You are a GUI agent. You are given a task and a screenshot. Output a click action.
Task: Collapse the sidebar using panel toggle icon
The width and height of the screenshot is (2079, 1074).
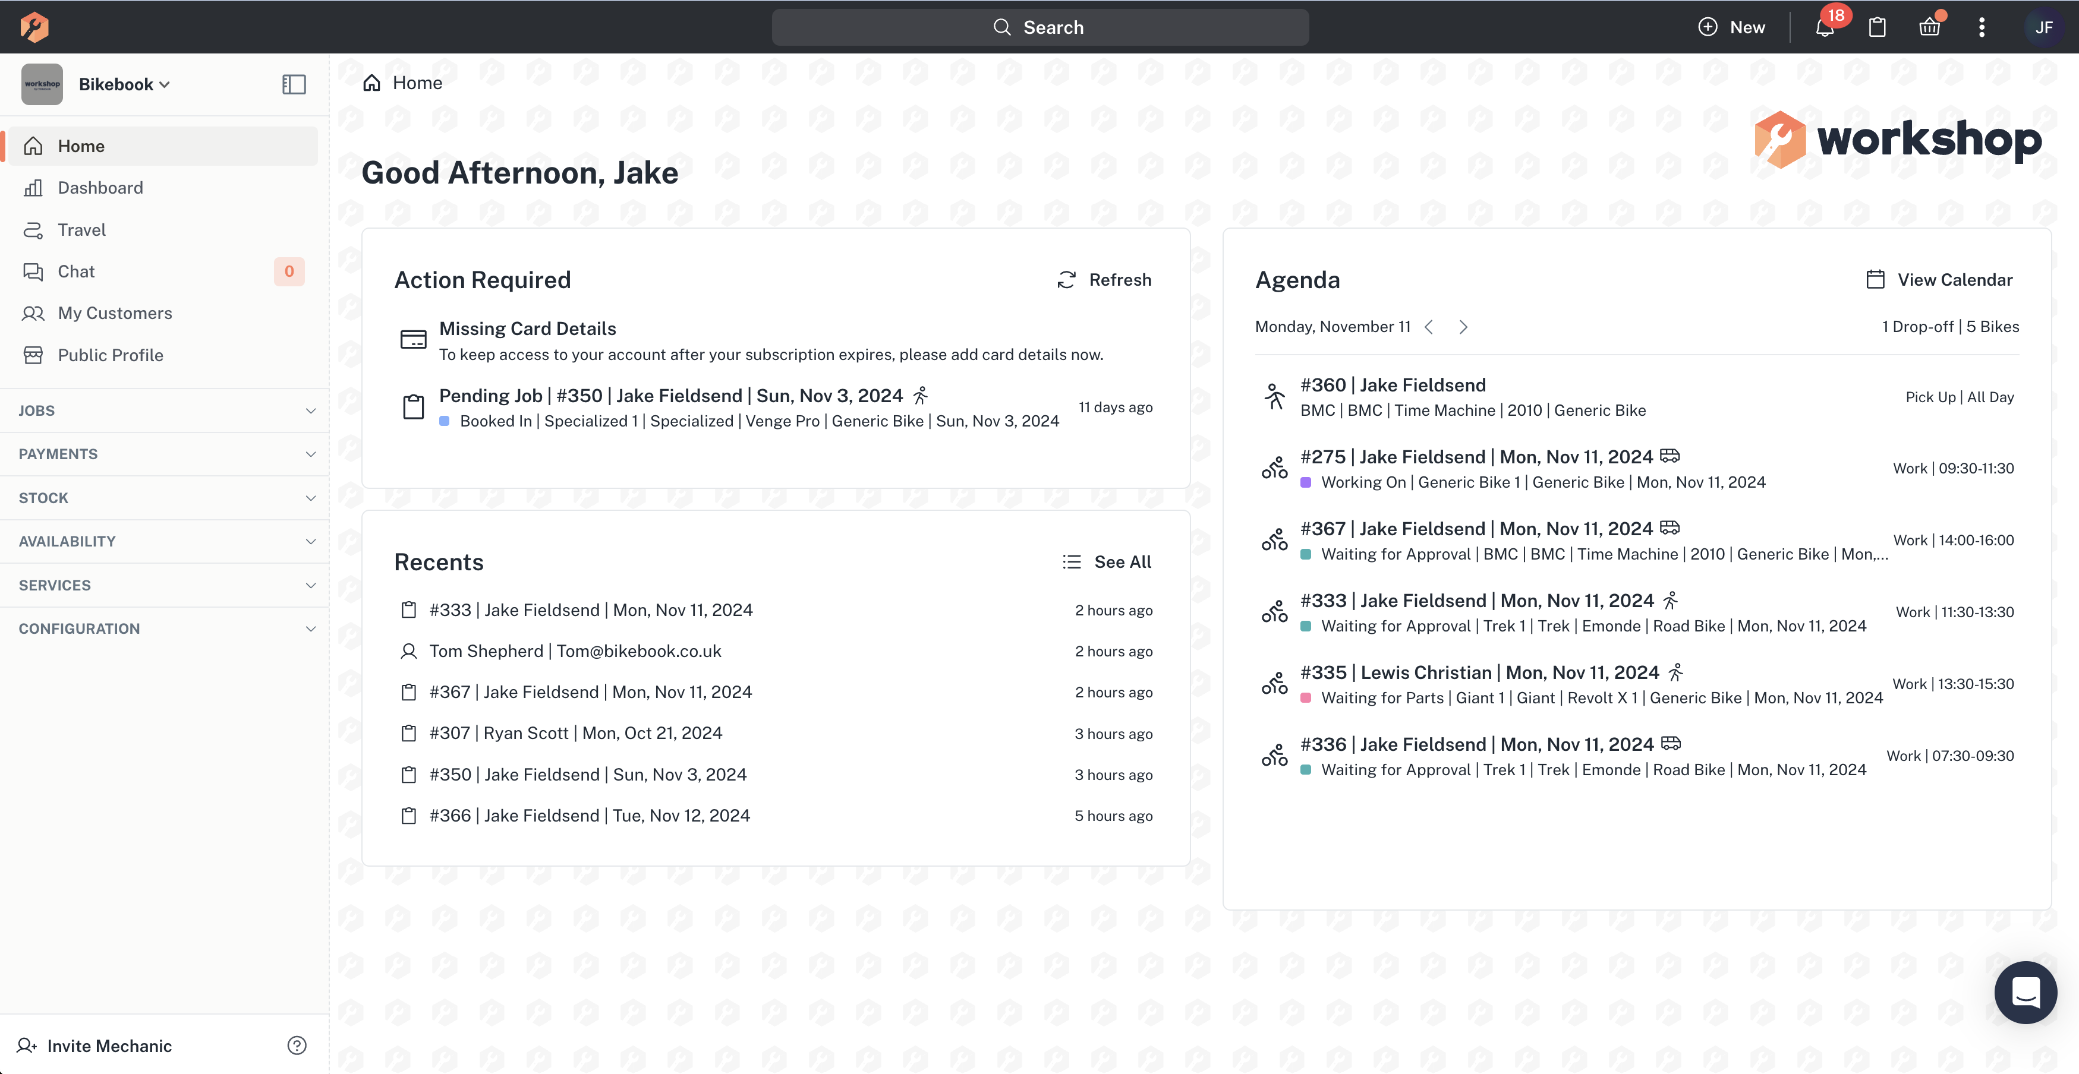tap(294, 85)
